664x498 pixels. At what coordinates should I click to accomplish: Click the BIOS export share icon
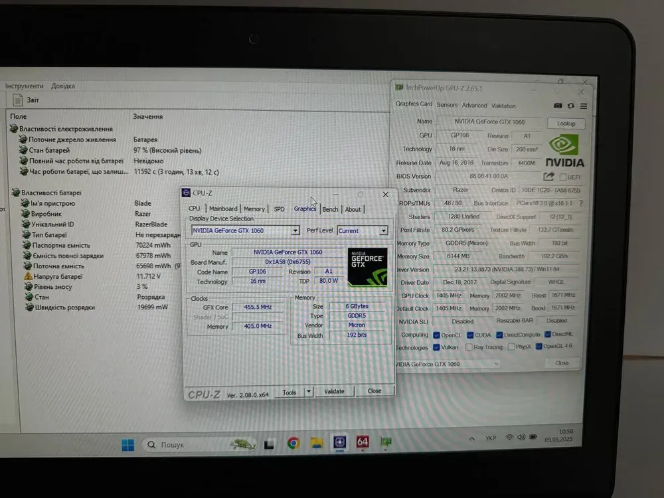coord(548,177)
